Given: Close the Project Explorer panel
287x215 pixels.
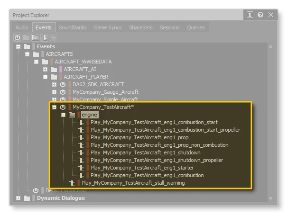Looking at the screenshot, I should point(271,15).
